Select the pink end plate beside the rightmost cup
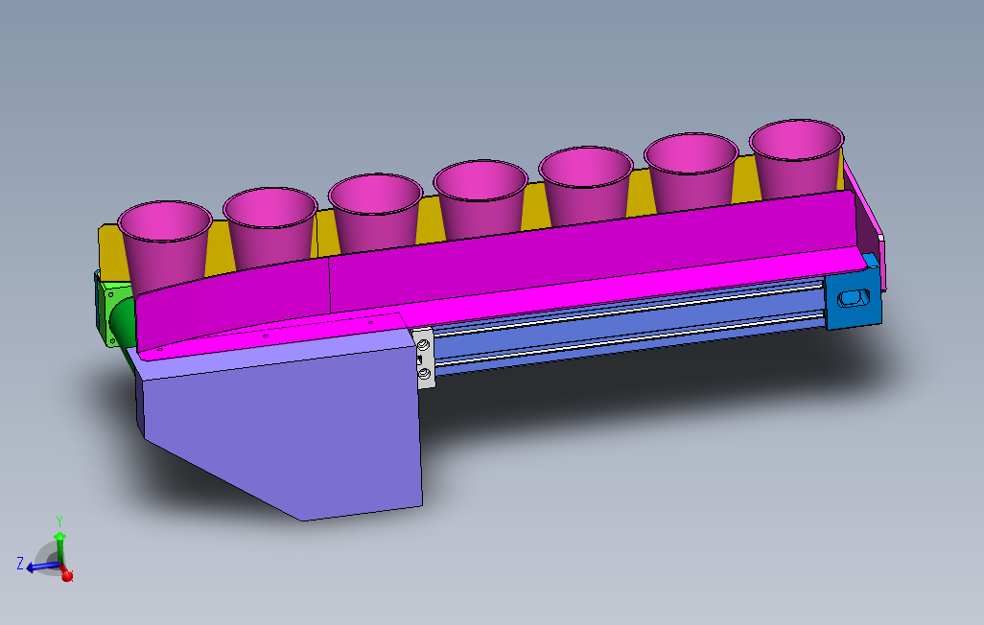The height and width of the screenshot is (625, 984). coord(865,224)
